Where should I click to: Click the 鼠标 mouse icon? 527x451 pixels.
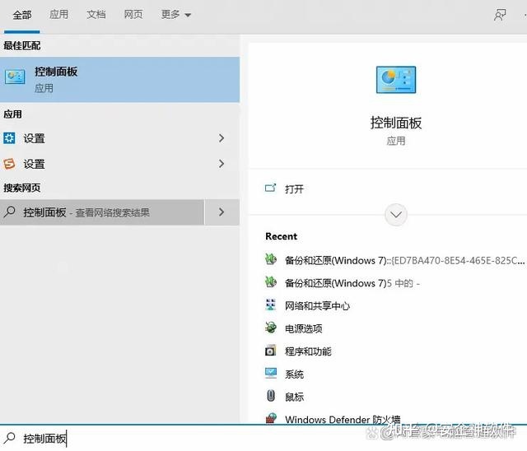point(271,396)
